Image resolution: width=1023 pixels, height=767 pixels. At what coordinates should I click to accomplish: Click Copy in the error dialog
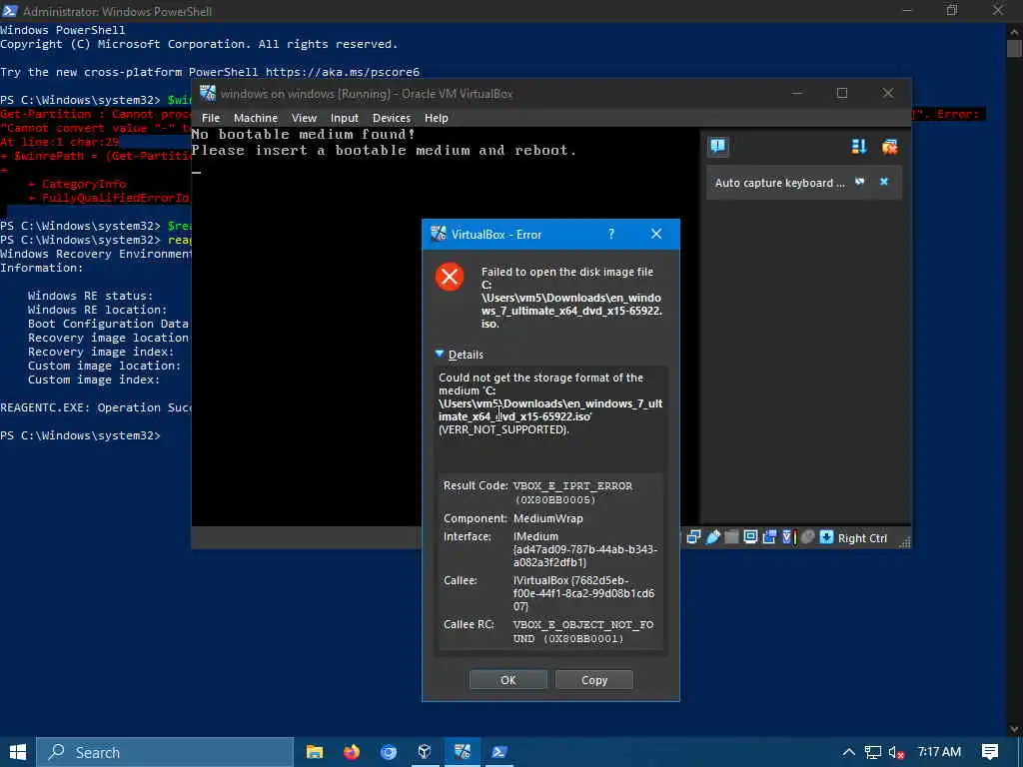(x=594, y=679)
